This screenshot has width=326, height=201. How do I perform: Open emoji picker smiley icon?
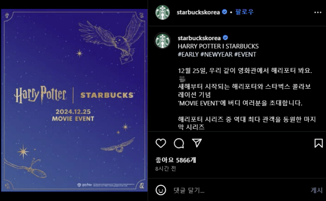(x=161, y=190)
